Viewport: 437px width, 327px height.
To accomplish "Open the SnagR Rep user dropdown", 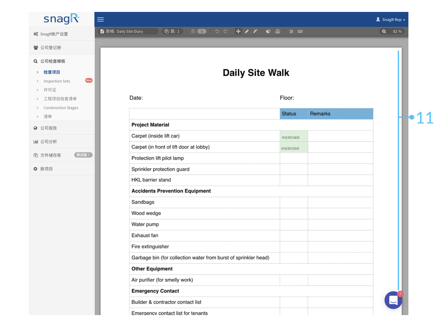I will tap(390, 20).
